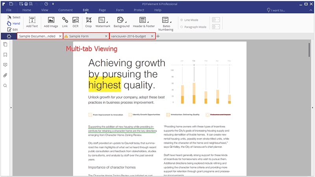Click the print preview magnifier icon
The width and height of the screenshot is (315, 177).
coord(31,4)
